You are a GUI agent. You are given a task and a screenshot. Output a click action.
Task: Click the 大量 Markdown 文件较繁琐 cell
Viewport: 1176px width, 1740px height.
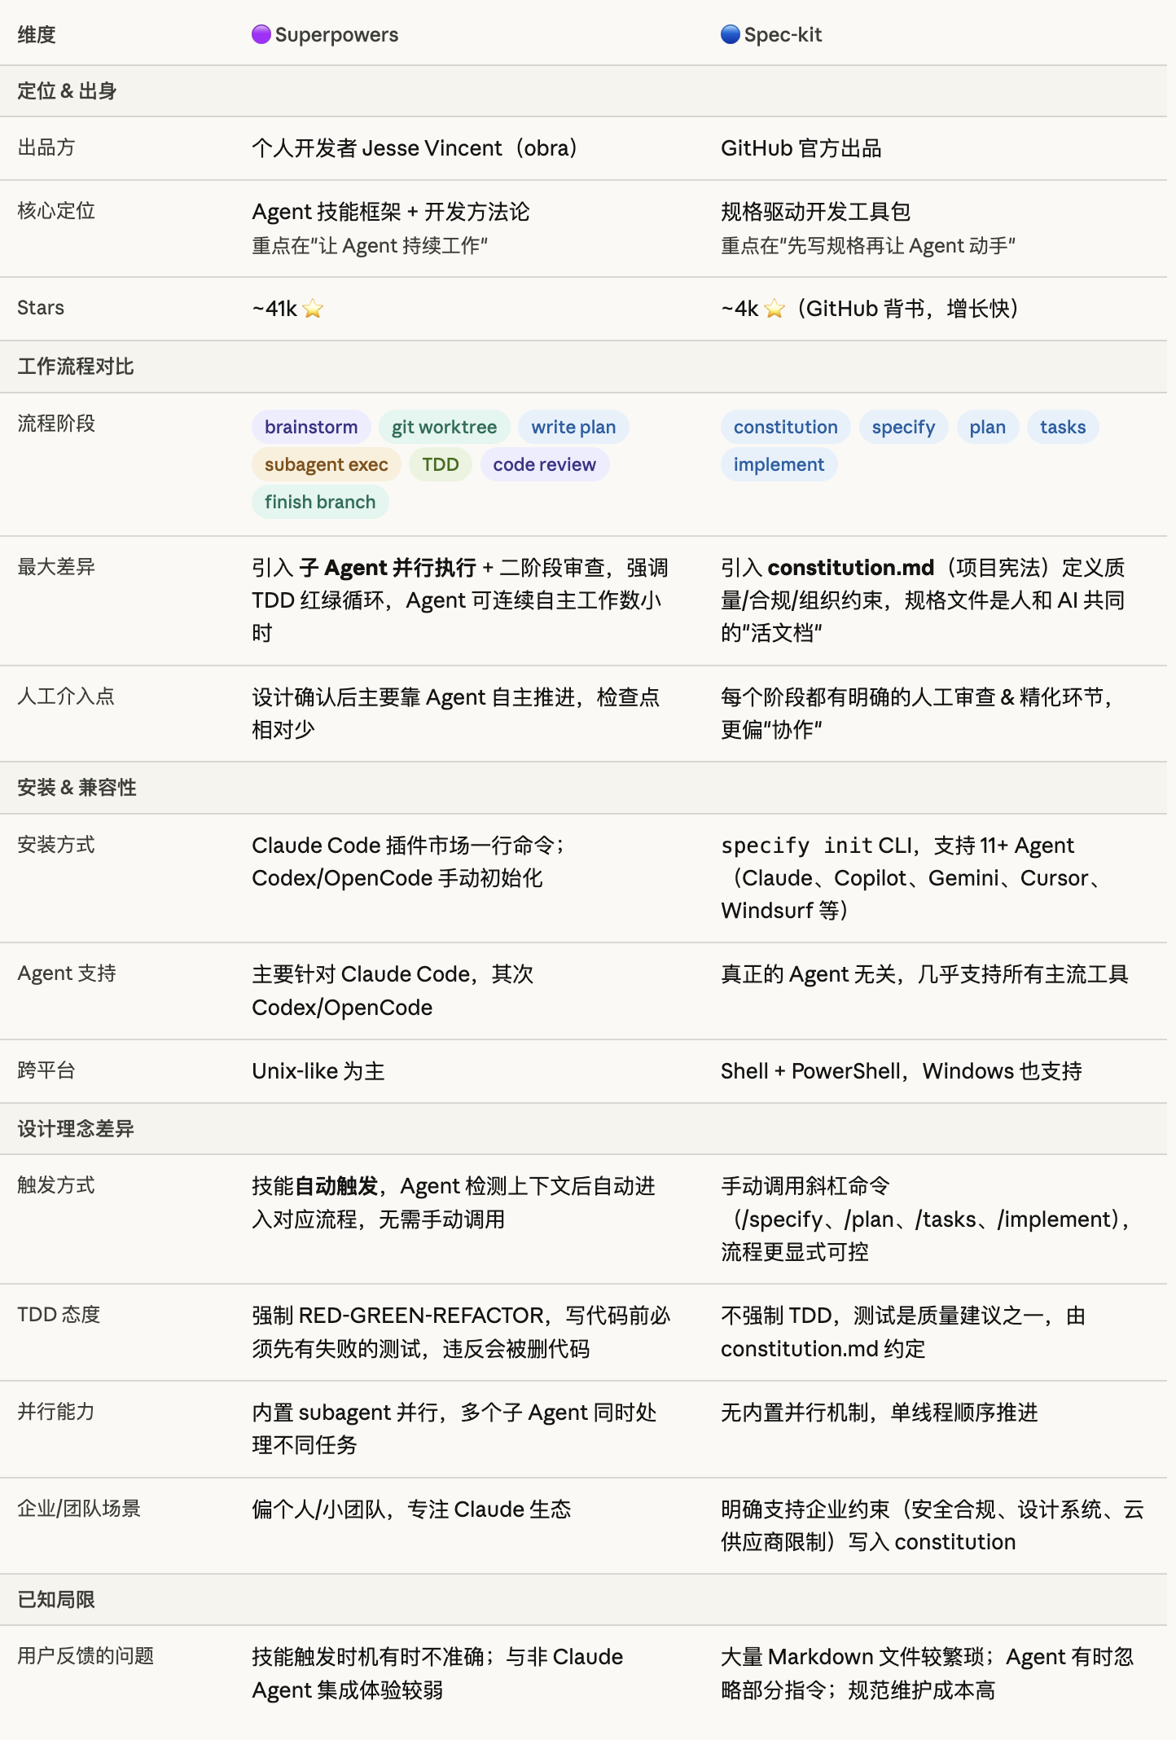pos(927,1673)
